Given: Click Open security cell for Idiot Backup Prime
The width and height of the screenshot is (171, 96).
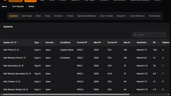Looking at the screenshot, I should click(x=48, y=58).
